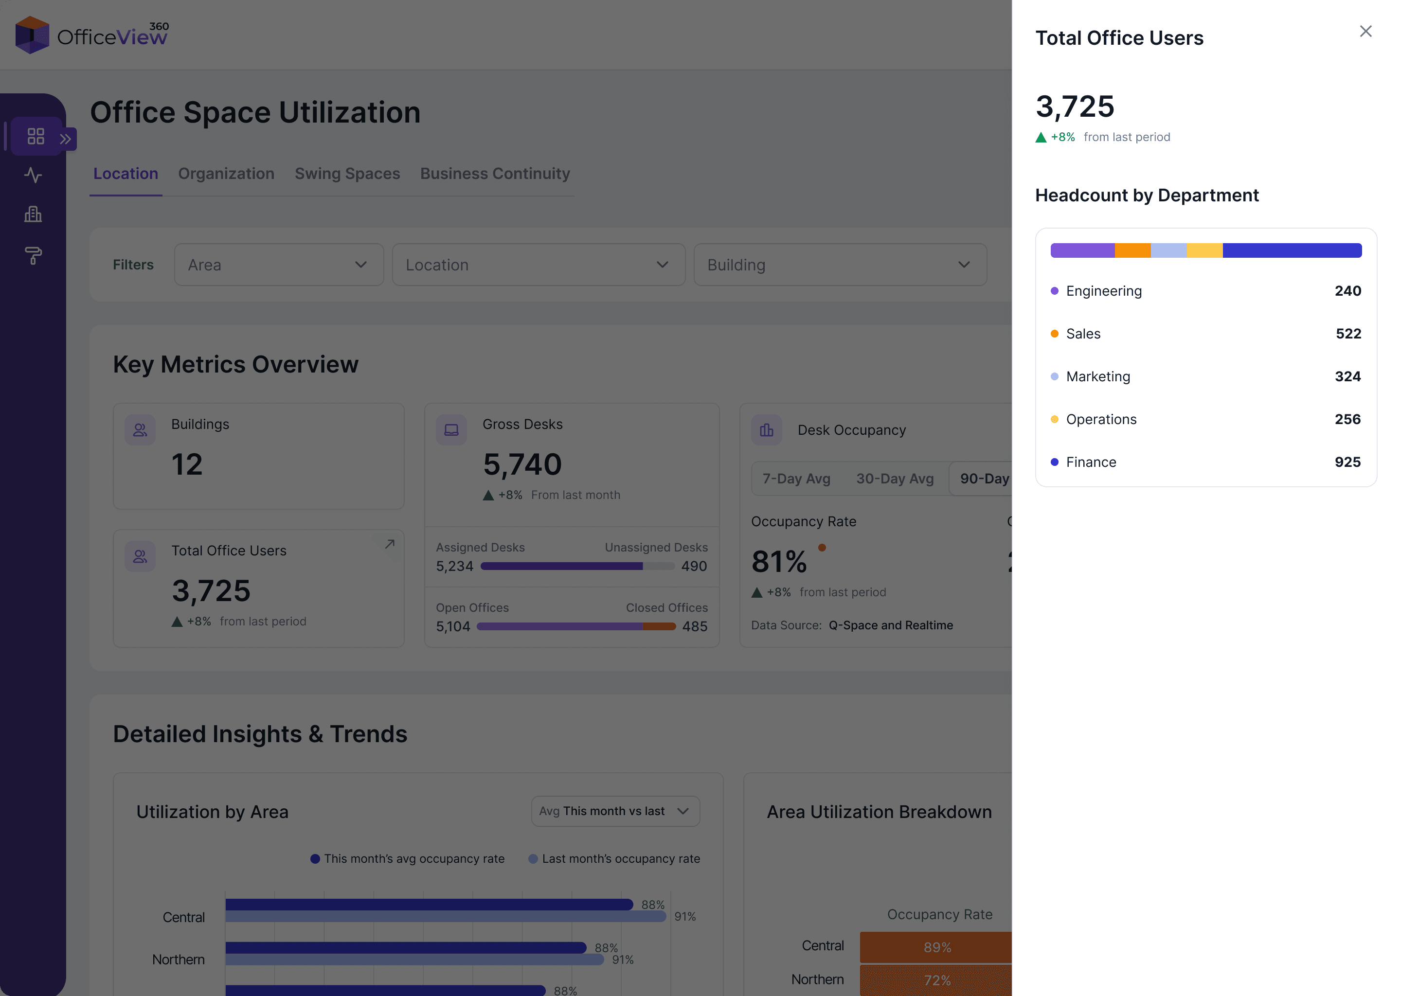Click the Gross Desks laptop icon
Screen dimensions: 1401x996
(451, 430)
